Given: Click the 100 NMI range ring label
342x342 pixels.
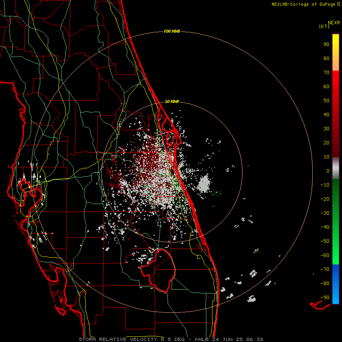Looking at the screenshot, I should [172, 32].
